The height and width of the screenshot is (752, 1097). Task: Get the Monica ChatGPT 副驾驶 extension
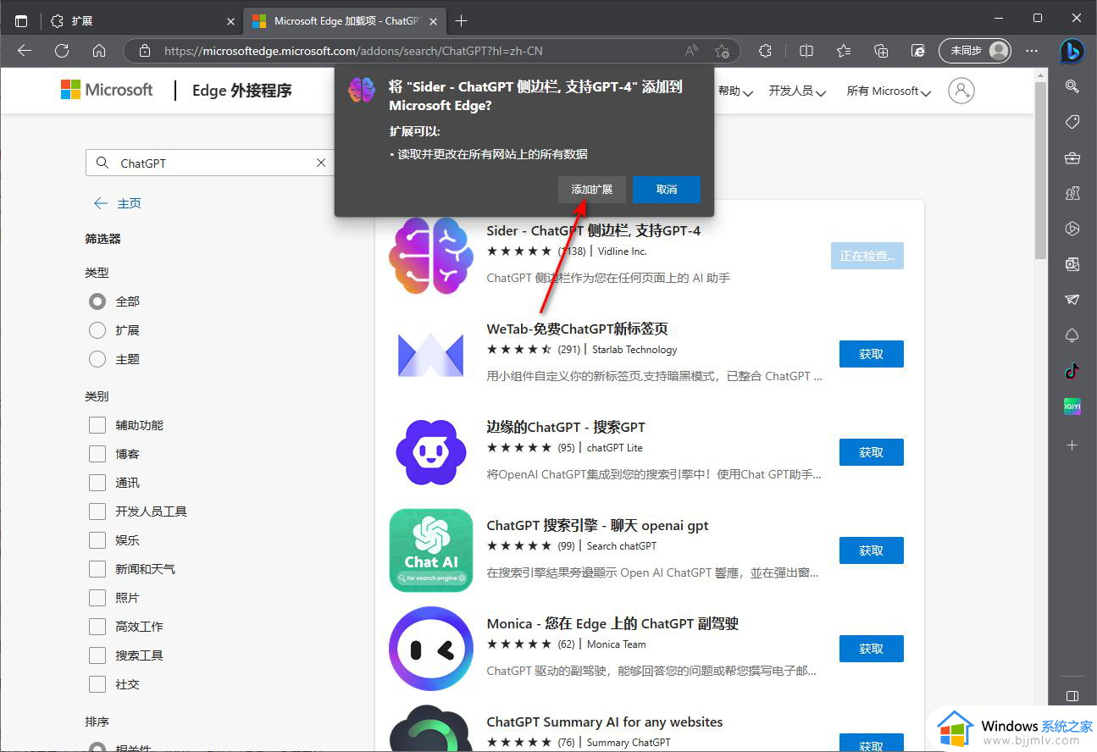871,649
